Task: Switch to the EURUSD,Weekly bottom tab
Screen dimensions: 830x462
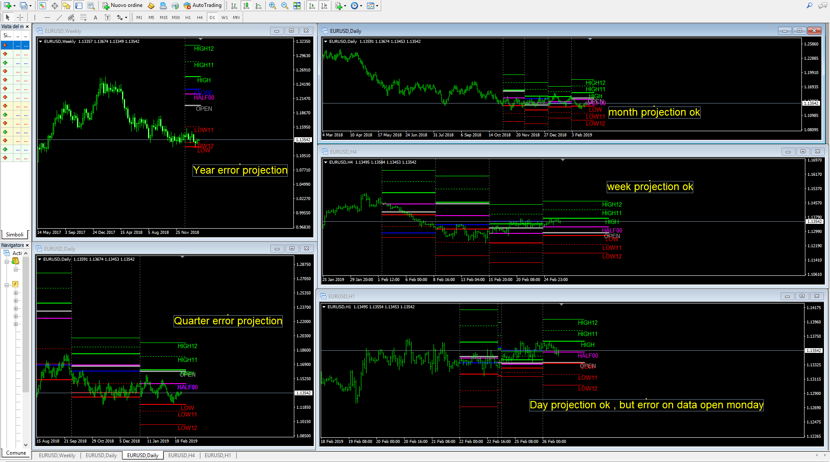Action: click(57, 456)
